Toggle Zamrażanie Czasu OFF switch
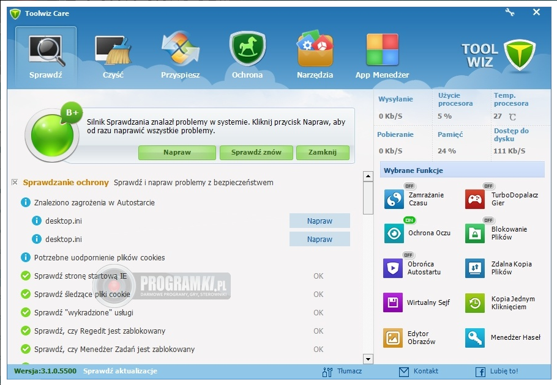This screenshot has width=557, height=385. pyautogui.click(x=409, y=186)
